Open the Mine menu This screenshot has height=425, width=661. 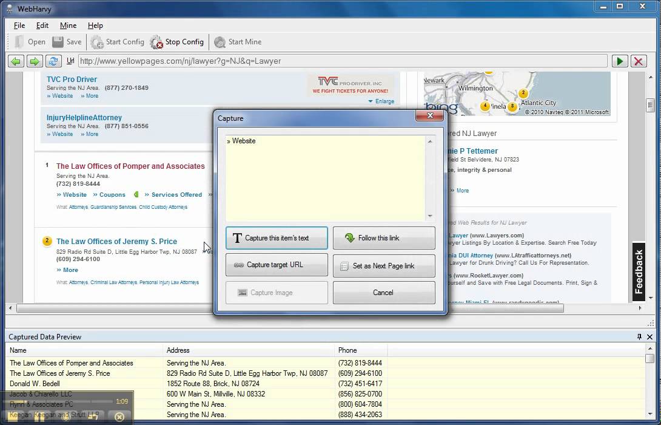coord(69,25)
